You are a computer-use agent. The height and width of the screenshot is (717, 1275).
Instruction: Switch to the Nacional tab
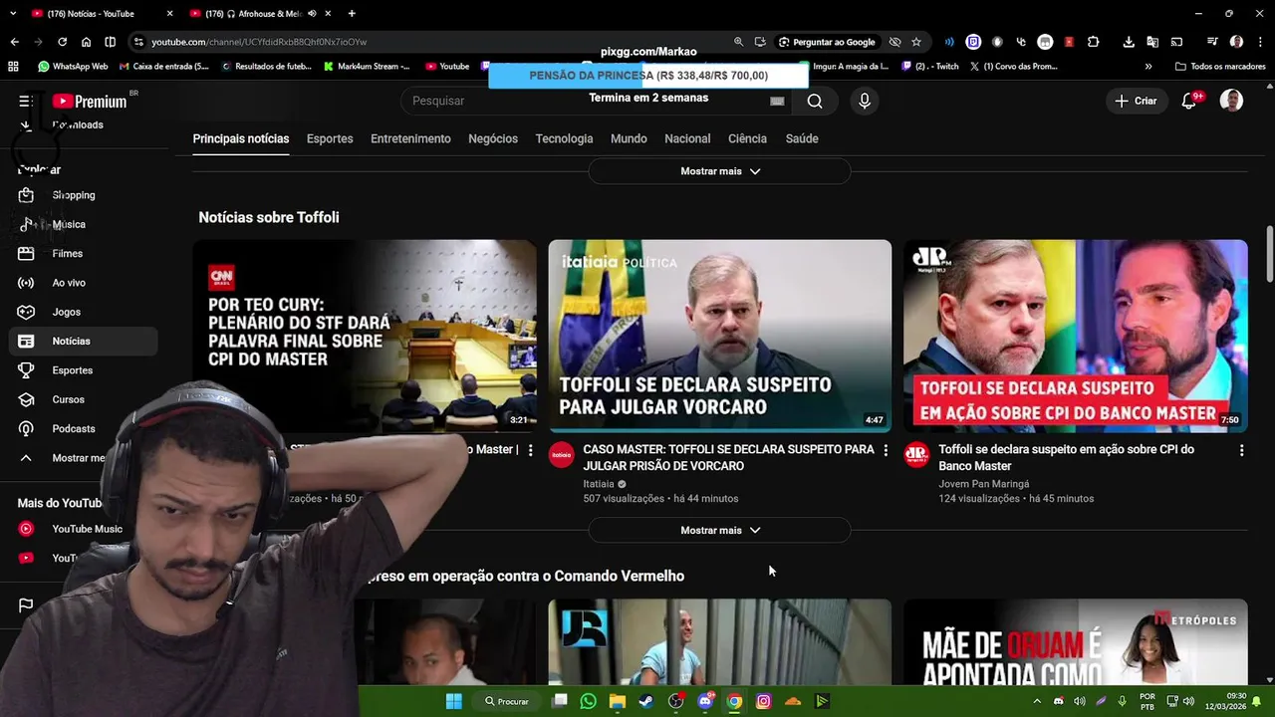point(687,138)
